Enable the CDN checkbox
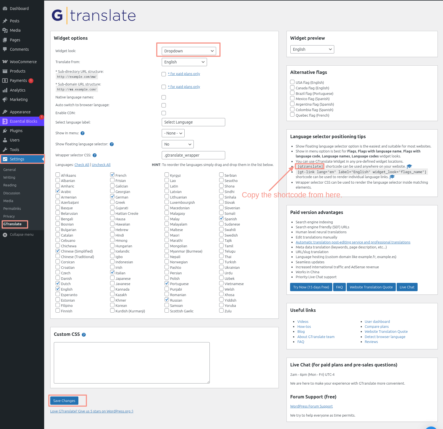Viewport: 443px width, 429px height. point(164,113)
